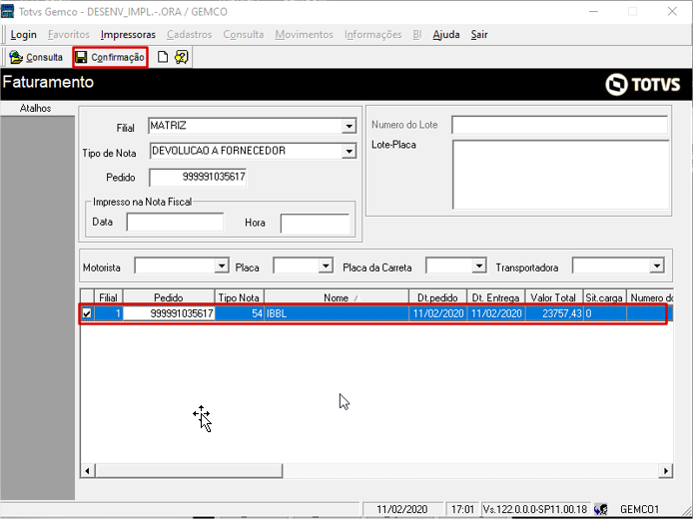Sort by the Tipo Nota column header

click(239, 297)
